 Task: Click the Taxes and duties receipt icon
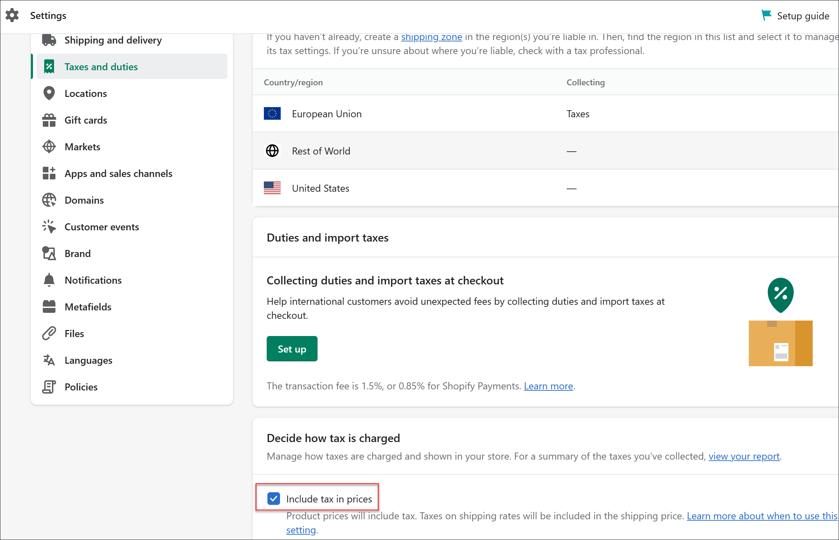coord(49,67)
